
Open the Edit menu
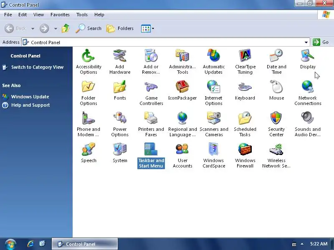coord(23,15)
